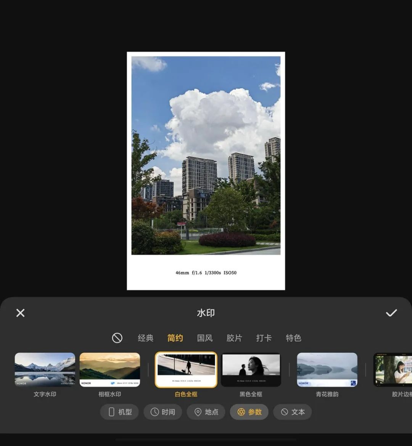Switch to the 经典 tab
The height and width of the screenshot is (446, 412).
pyautogui.click(x=145, y=338)
